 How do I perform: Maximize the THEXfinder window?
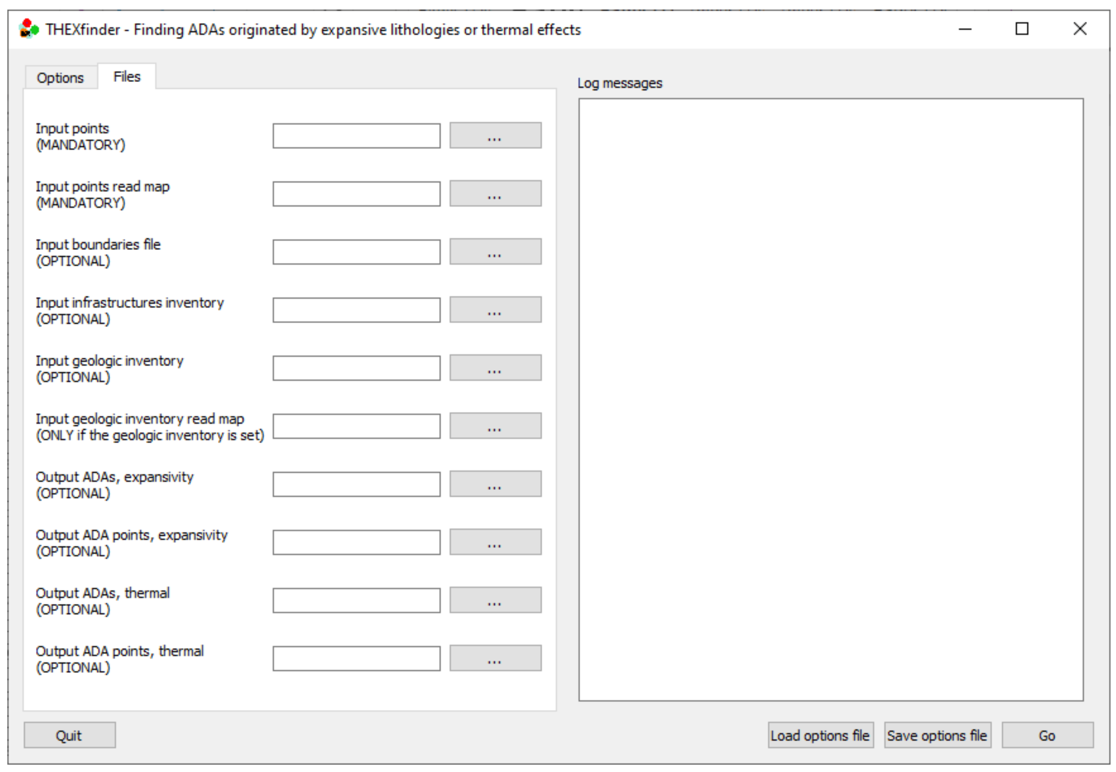[x=1021, y=29]
